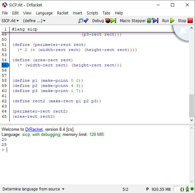Click the blue line 55 marker
This screenshot has width=195, height=193.
4,65
